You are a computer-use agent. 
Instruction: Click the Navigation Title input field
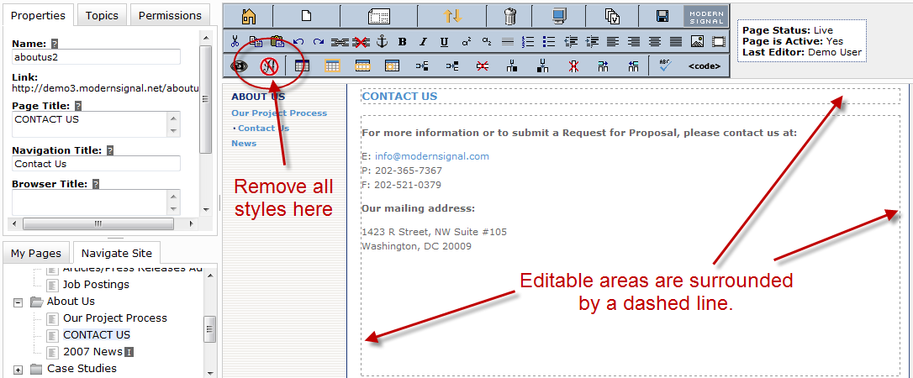(x=97, y=164)
